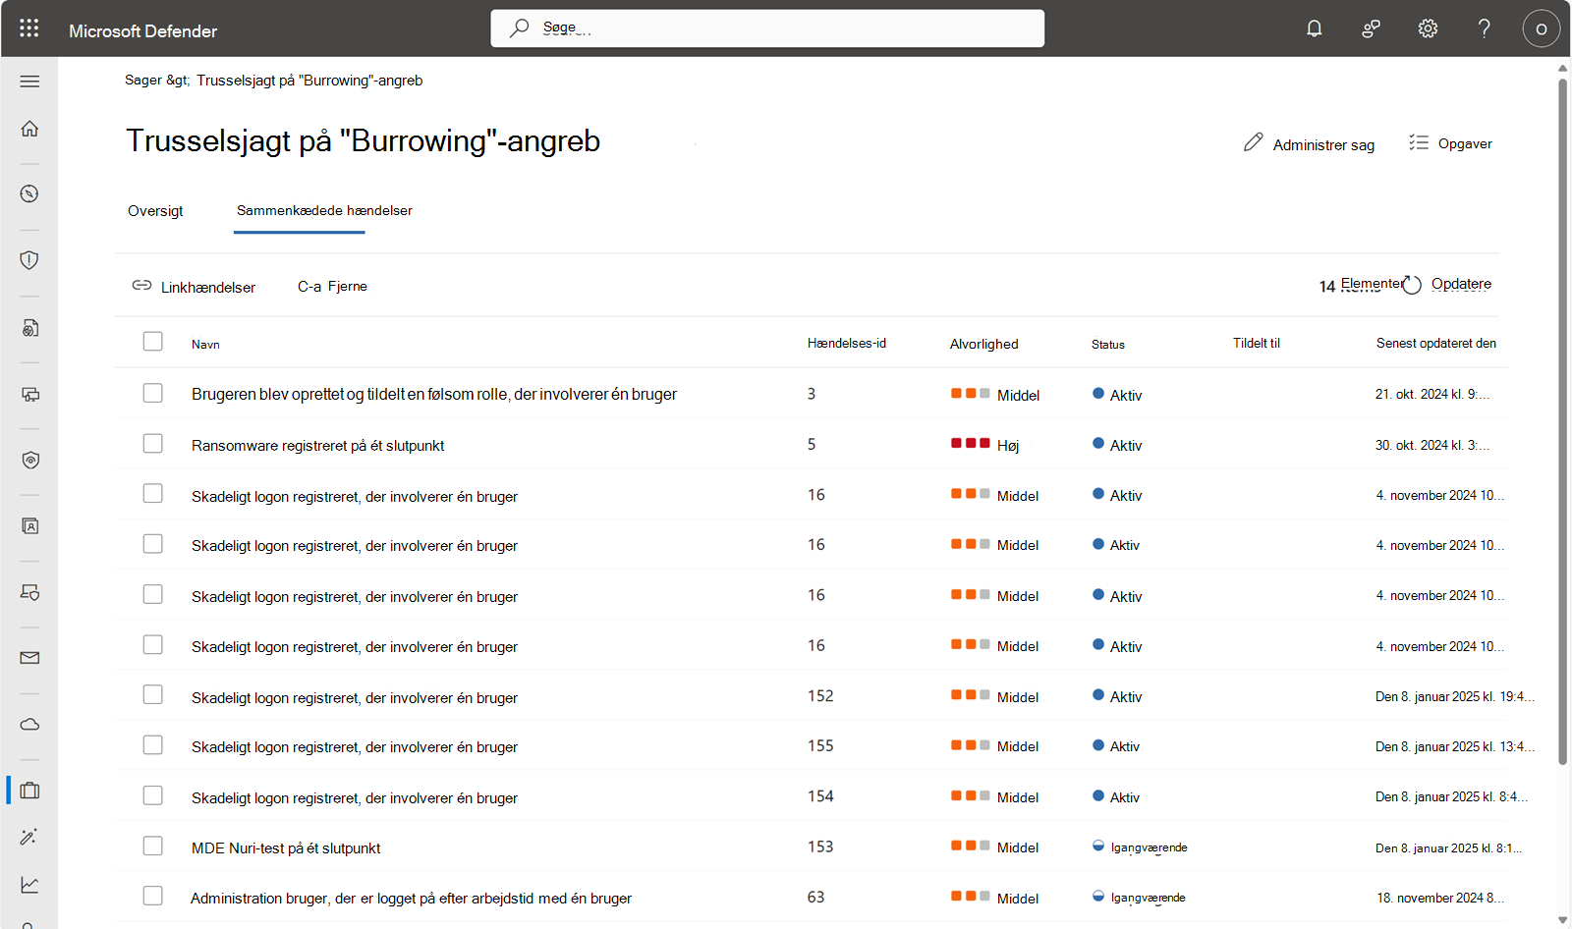Check the row with incident ID 152

coord(152,694)
